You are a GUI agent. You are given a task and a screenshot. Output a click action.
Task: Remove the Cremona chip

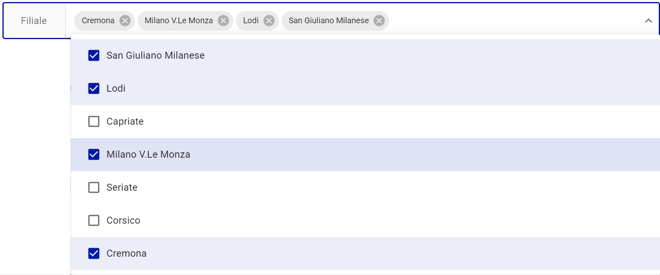click(x=125, y=21)
